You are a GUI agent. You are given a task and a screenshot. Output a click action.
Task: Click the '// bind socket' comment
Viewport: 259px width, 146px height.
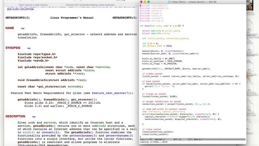click(151, 81)
